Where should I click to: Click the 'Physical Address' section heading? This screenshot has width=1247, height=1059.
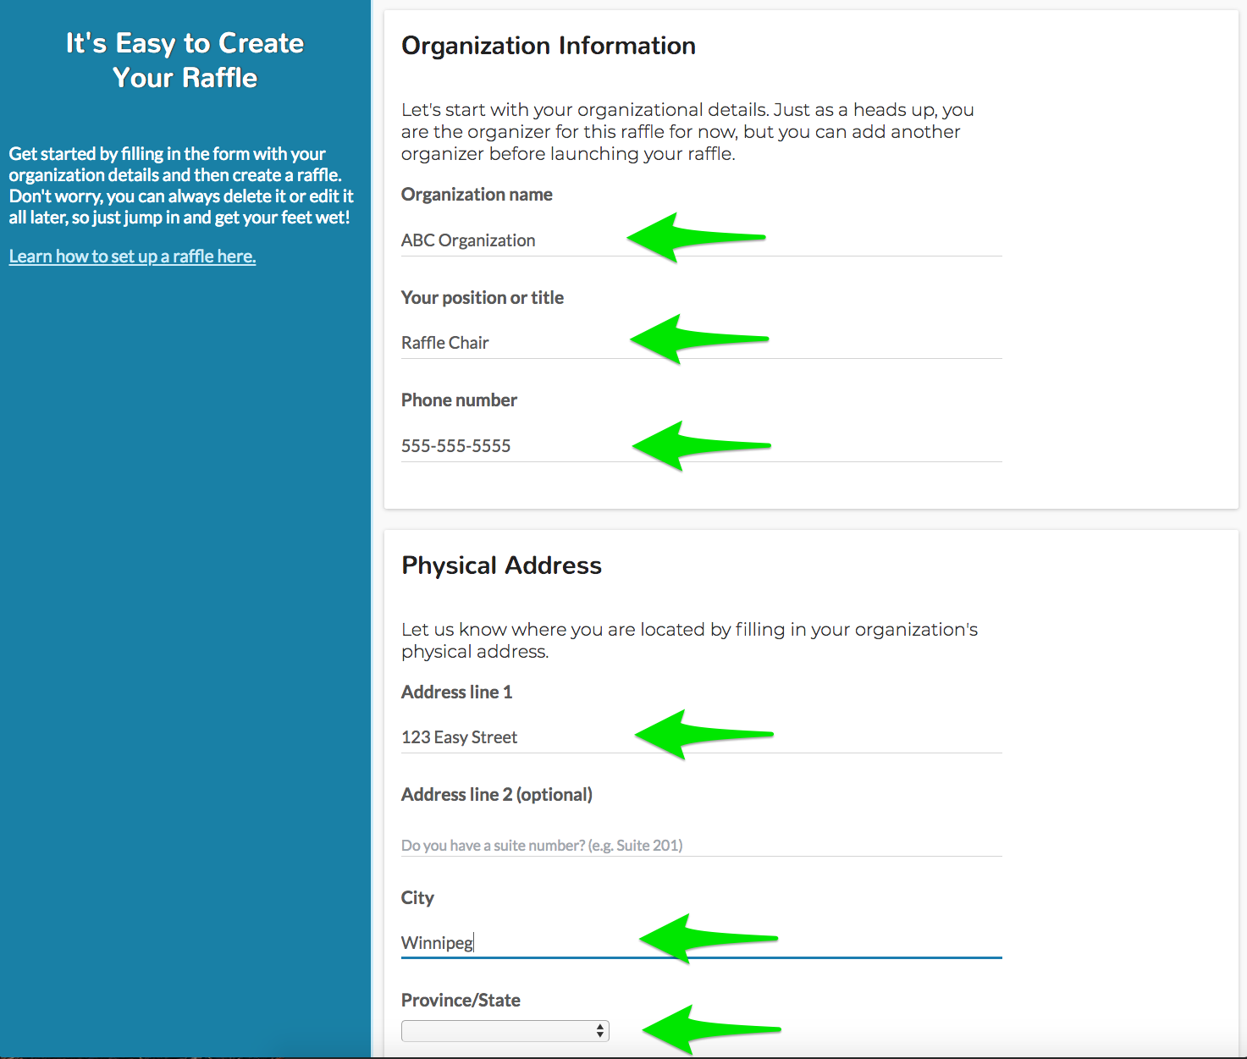click(501, 565)
